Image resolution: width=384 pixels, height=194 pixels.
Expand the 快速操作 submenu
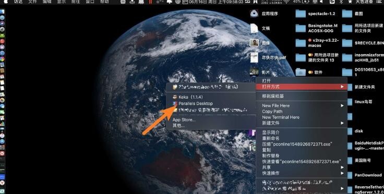[302, 173]
